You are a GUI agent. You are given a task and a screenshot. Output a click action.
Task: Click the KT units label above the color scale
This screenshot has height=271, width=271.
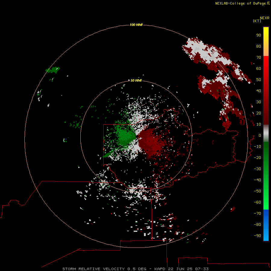coord(257,21)
